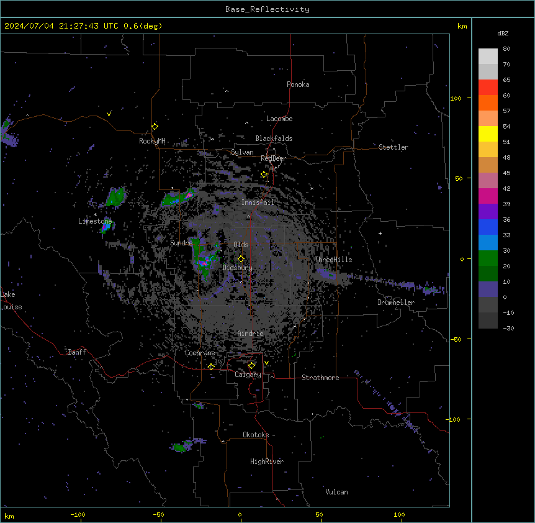The height and width of the screenshot is (523, 535).
Task: Click the Cochrane label
Action: click(x=200, y=353)
